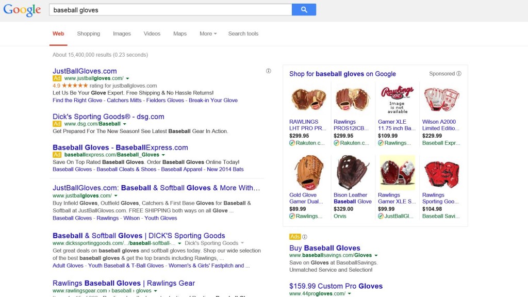This screenshot has width=528, height=297.
Task: Click yellow Ad badge under JustBallGloves.com
Action: coord(57,78)
